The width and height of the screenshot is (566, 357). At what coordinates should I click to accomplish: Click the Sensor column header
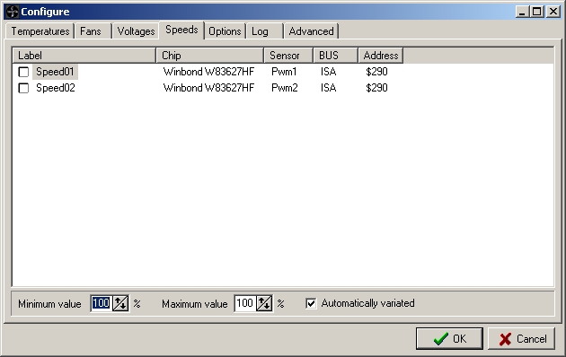click(288, 56)
